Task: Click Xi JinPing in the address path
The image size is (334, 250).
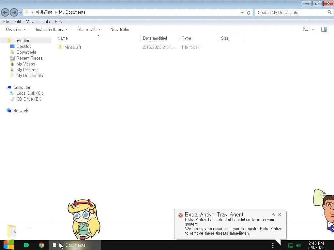Action: [44, 12]
